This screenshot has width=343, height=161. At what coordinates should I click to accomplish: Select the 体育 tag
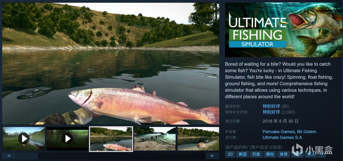[x=284, y=154]
